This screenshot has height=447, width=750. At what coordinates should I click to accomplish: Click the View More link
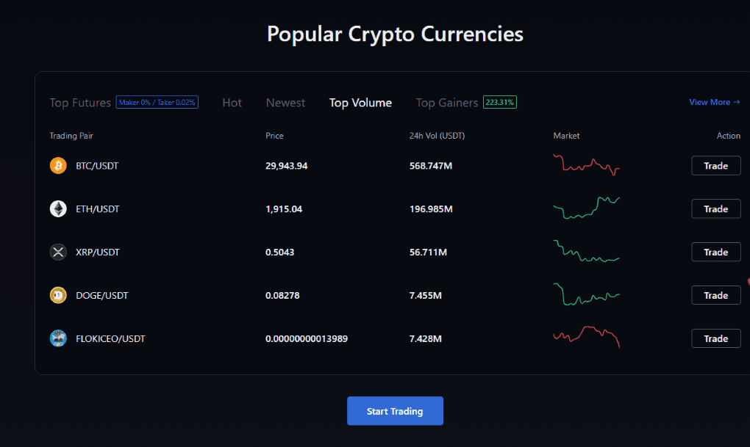point(714,102)
